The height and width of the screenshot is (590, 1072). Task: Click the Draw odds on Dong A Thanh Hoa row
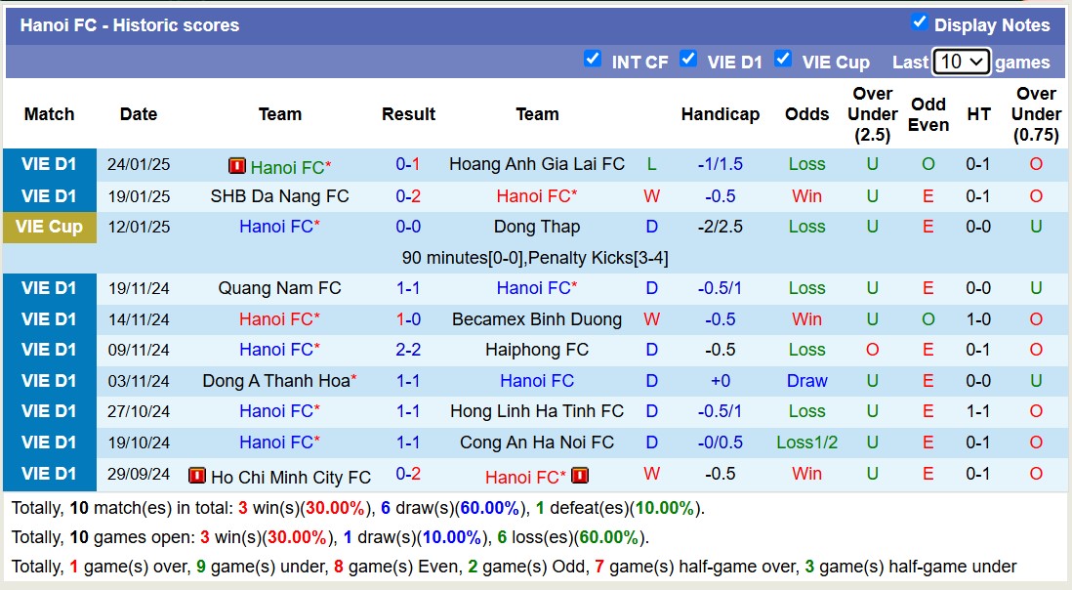tap(806, 381)
